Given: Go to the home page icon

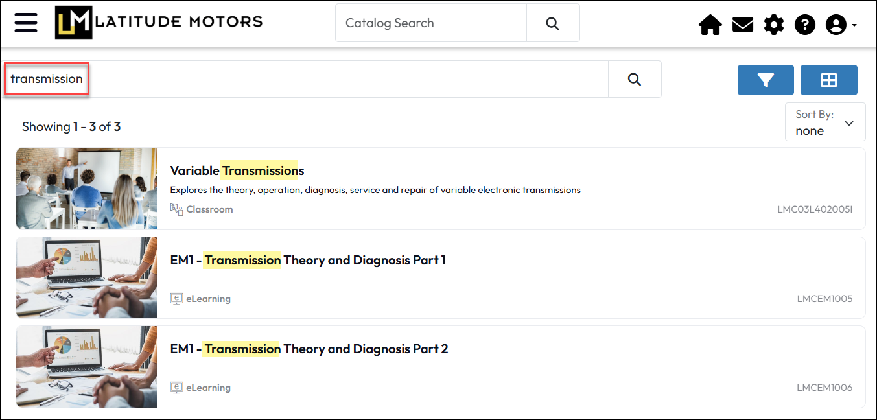Looking at the screenshot, I should [710, 25].
